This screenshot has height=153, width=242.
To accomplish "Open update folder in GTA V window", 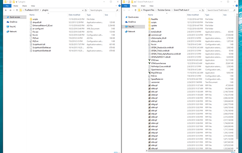I will 154,26.
